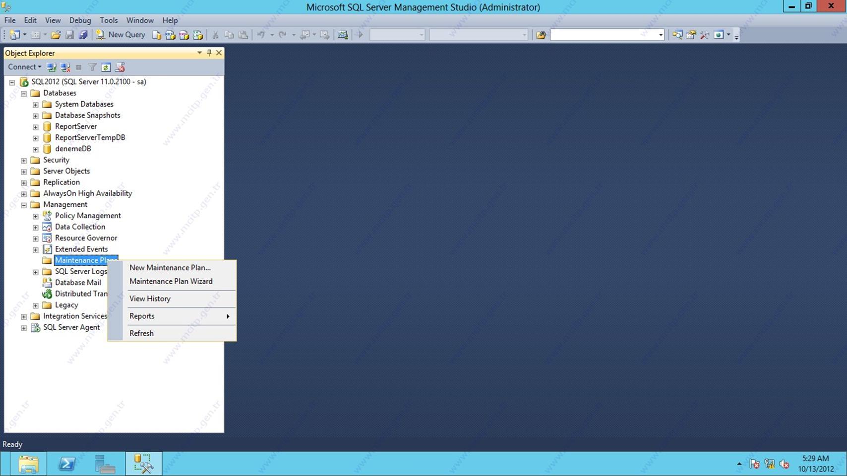This screenshot has height=476, width=847.
Task: Open the Window menu
Action: (x=140, y=20)
